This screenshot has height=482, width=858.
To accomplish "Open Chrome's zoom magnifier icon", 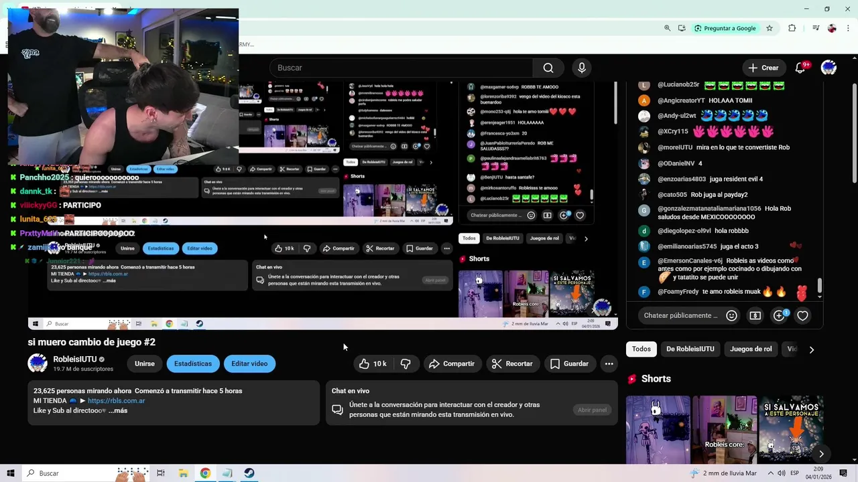I will point(667,28).
